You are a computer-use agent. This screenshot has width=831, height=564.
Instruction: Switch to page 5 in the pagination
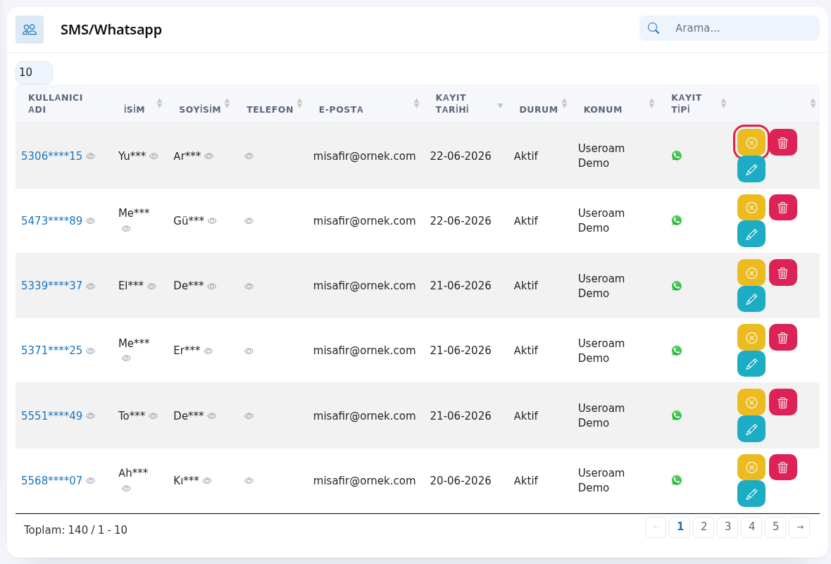(775, 527)
